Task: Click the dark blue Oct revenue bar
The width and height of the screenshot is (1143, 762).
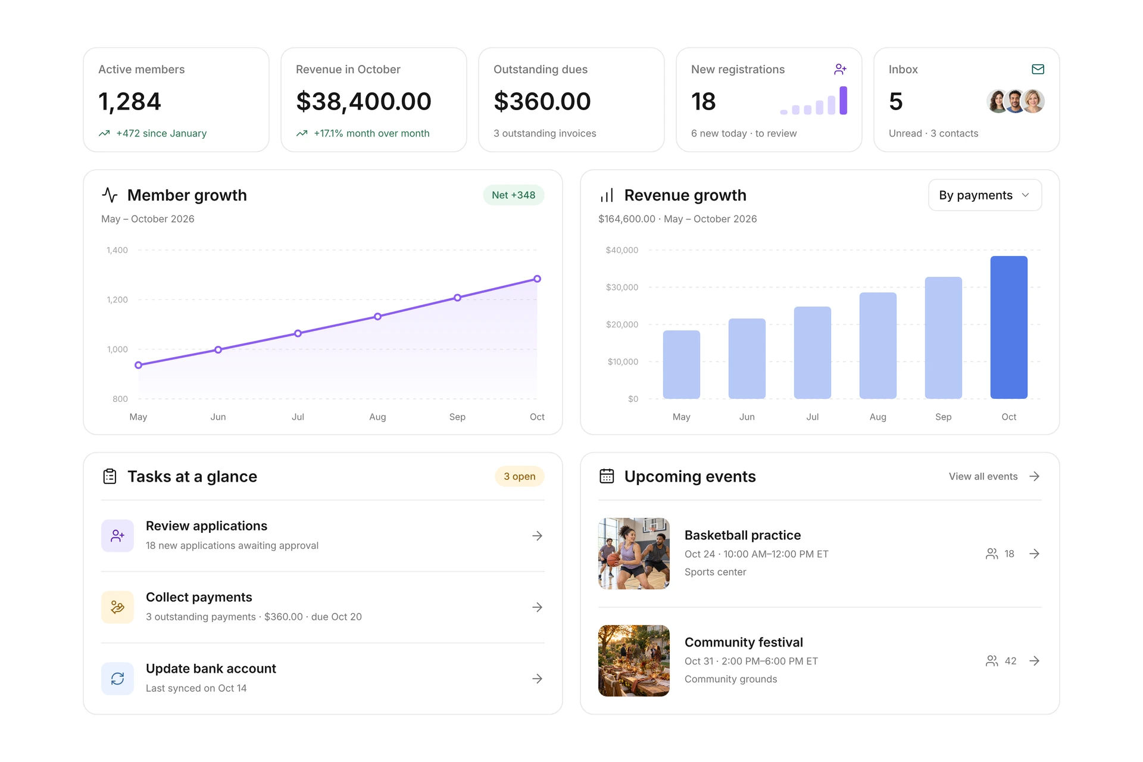Action: [x=1009, y=327]
